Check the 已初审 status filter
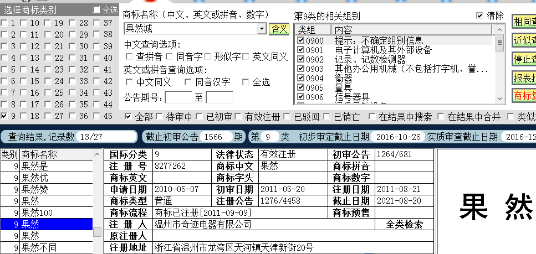This screenshot has width=536, height=254. 200,117
